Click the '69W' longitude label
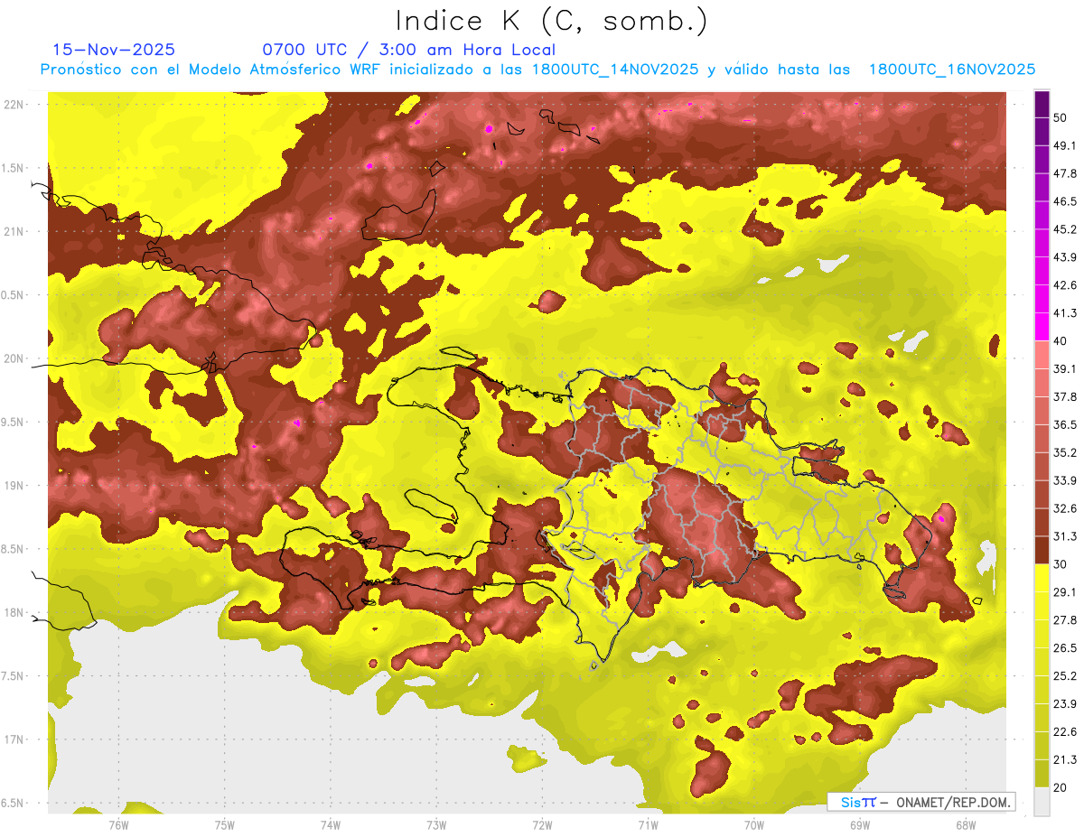Viewport: 1084px width, 837px height. (860, 825)
